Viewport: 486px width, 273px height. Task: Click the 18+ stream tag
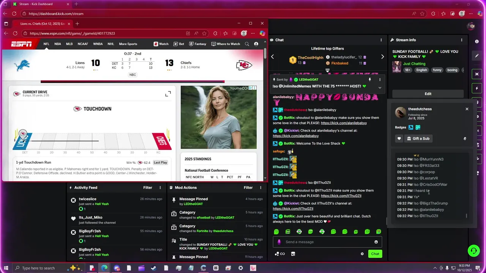point(408,70)
